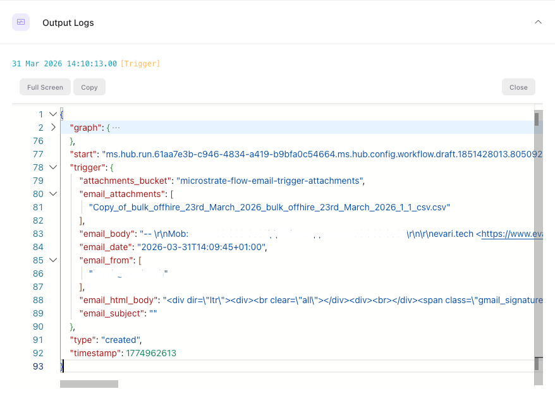Image resolution: width=555 pixels, height=396 pixels.
Task: Close the log viewer
Action: point(518,87)
